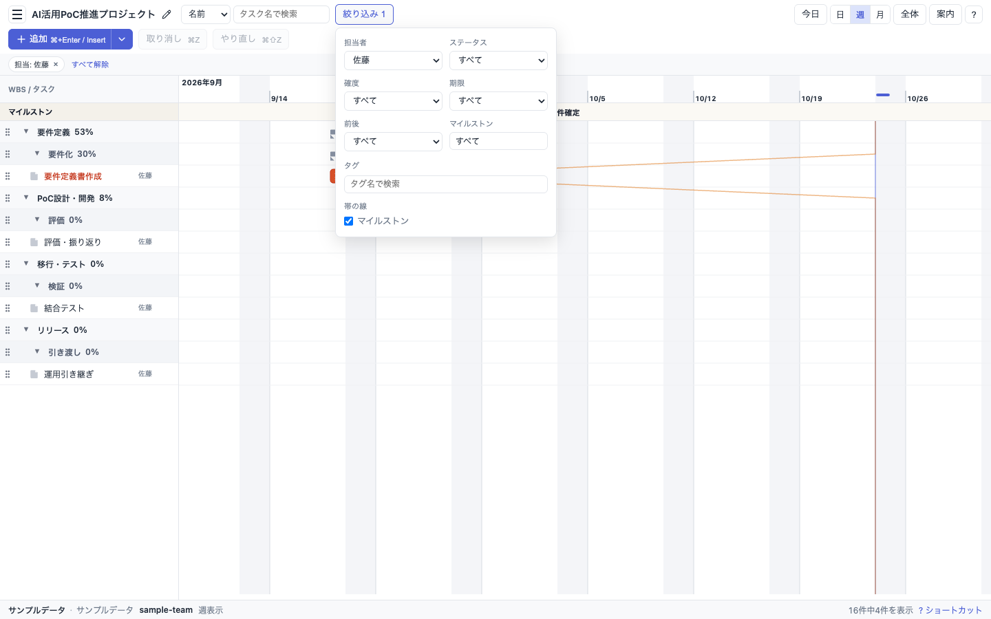This screenshot has height=619, width=991.
Task: Collapse the 移行・テスト group
Action: (26, 263)
